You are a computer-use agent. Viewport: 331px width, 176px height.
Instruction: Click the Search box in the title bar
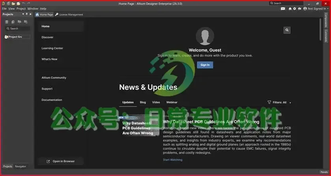286,4
